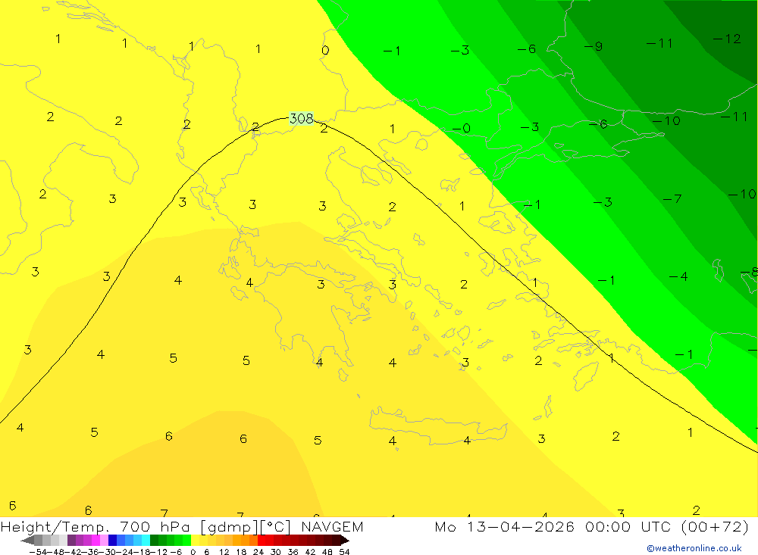The height and width of the screenshot is (555, 758).
Task: Click the '−54' legend scale label
Action: (x=38, y=552)
